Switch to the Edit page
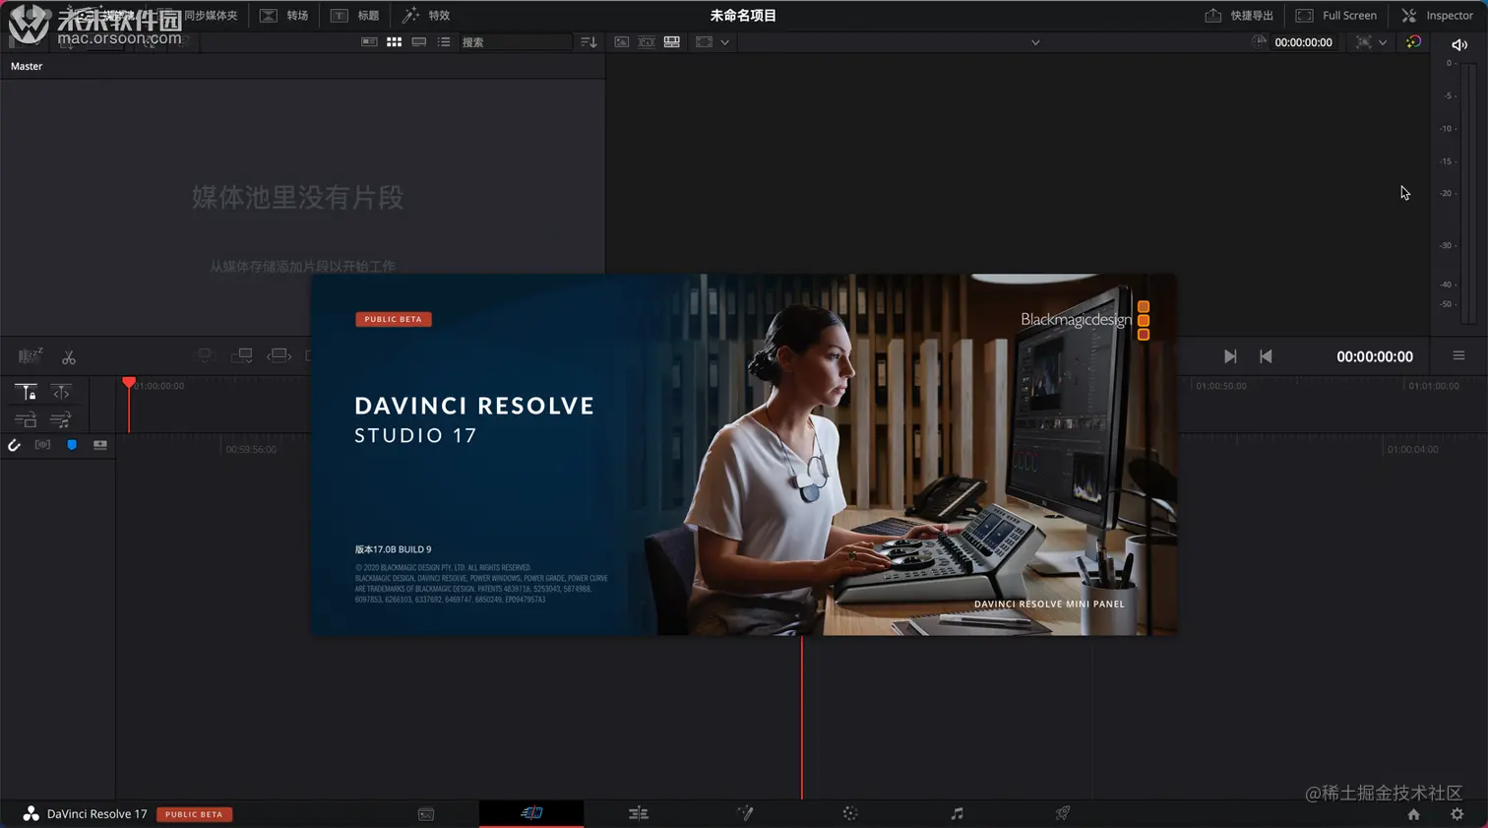 [x=639, y=813]
